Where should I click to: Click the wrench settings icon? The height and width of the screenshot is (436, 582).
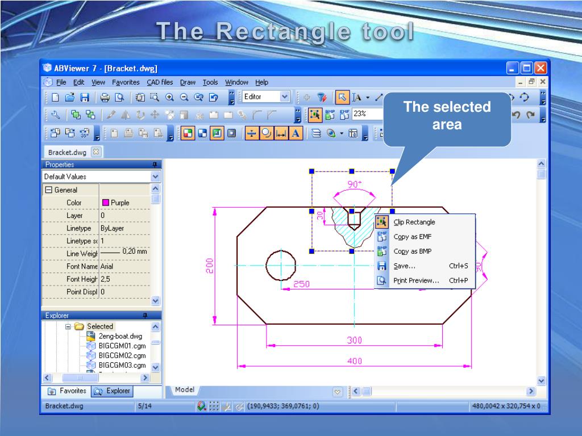tap(55, 115)
